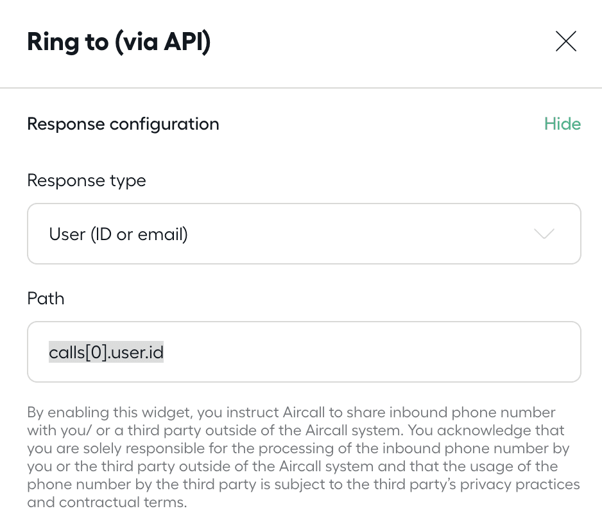
Task: Click the "Response configuration" heading
Action: tap(123, 124)
